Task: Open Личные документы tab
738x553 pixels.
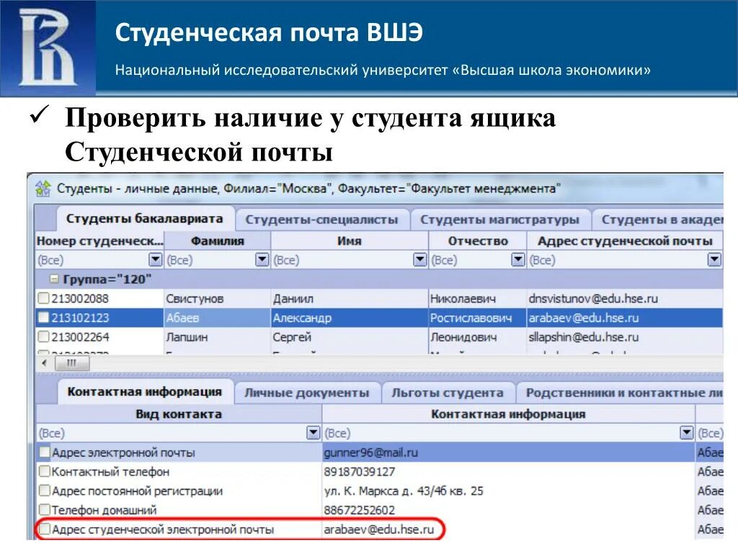Action: pyautogui.click(x=307, y=392)
